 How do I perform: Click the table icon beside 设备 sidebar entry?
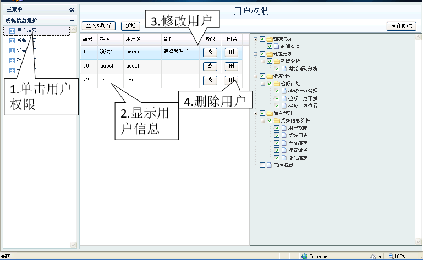(12, 51)
